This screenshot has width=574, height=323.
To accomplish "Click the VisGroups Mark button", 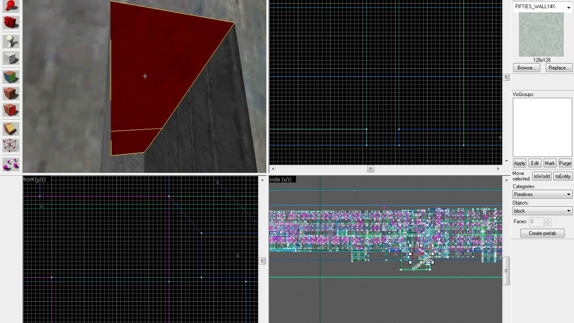I will pyautogui.click(x=550, y=163).
